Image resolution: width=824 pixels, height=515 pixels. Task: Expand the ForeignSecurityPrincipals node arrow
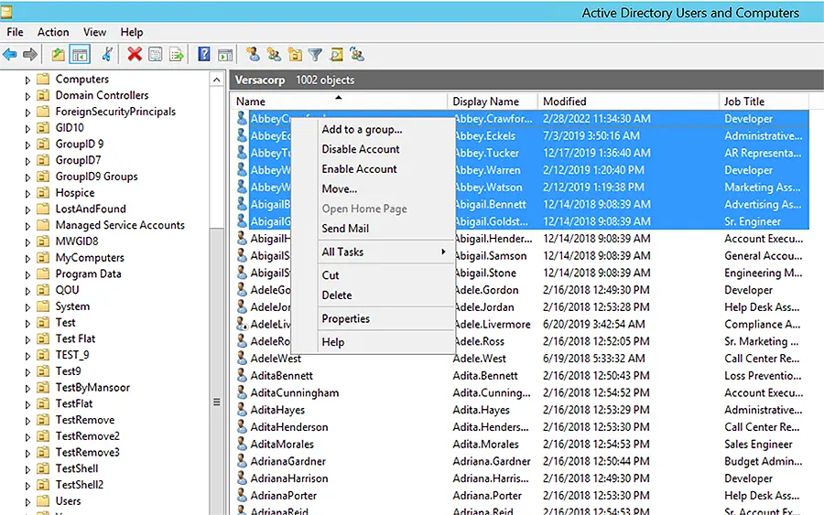pyautogui.click(x=27, y=113)
